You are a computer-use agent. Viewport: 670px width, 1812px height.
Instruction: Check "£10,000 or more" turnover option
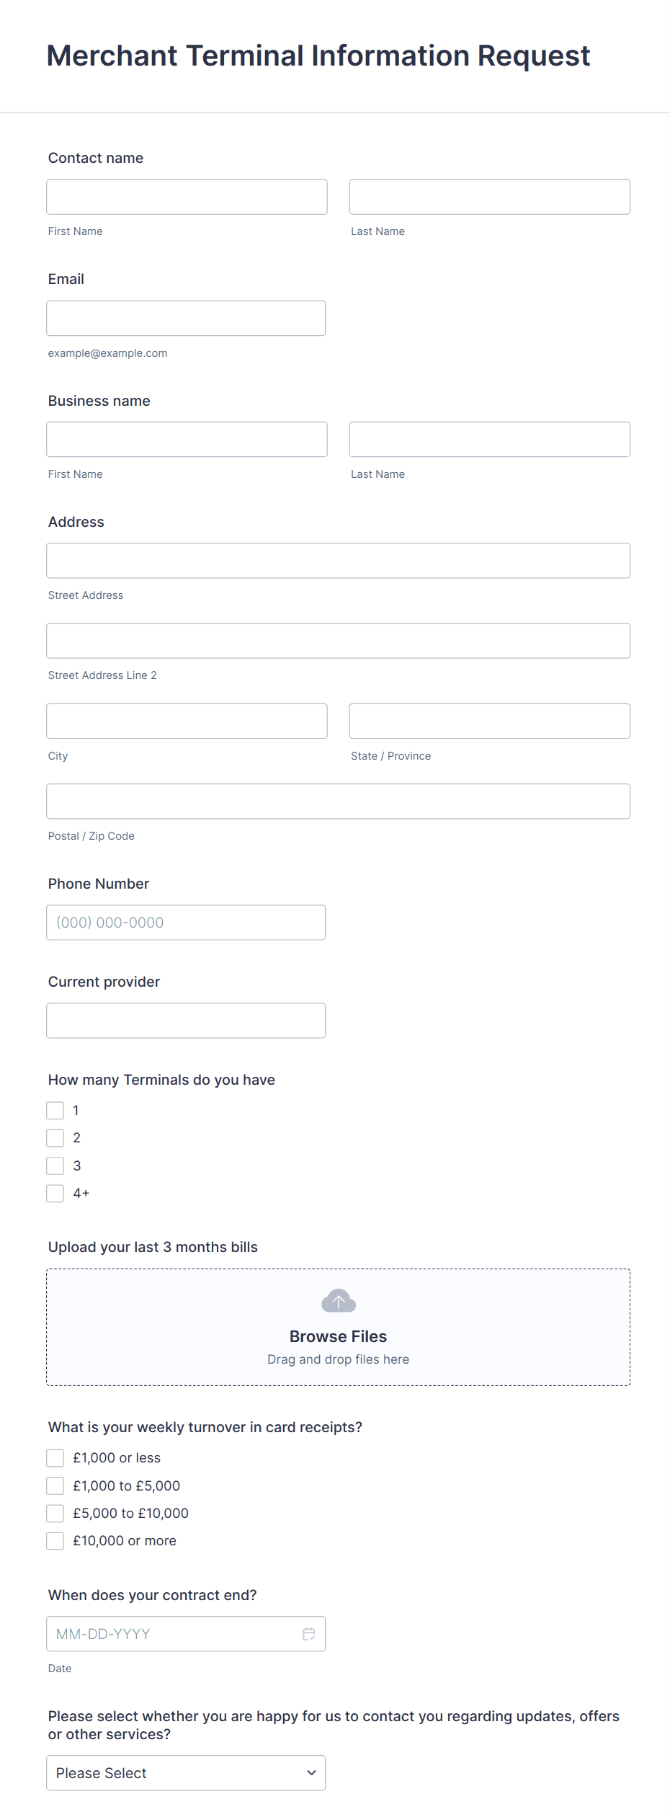(x=55, y=1540)
